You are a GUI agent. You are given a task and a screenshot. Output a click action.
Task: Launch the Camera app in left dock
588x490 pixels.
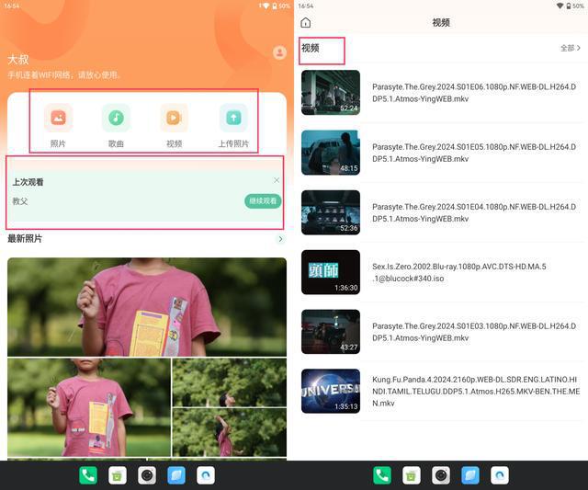(147, 475)
